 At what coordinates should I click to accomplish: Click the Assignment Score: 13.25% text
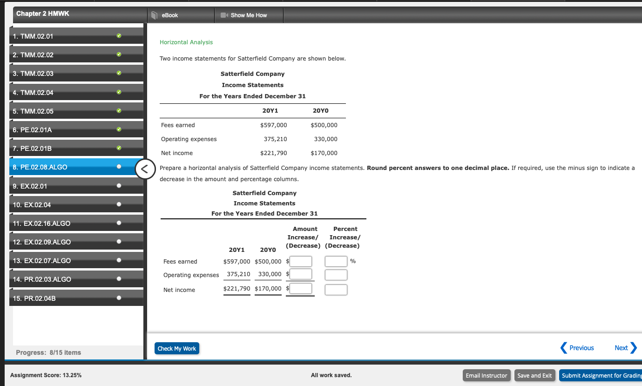click(46, 375)
